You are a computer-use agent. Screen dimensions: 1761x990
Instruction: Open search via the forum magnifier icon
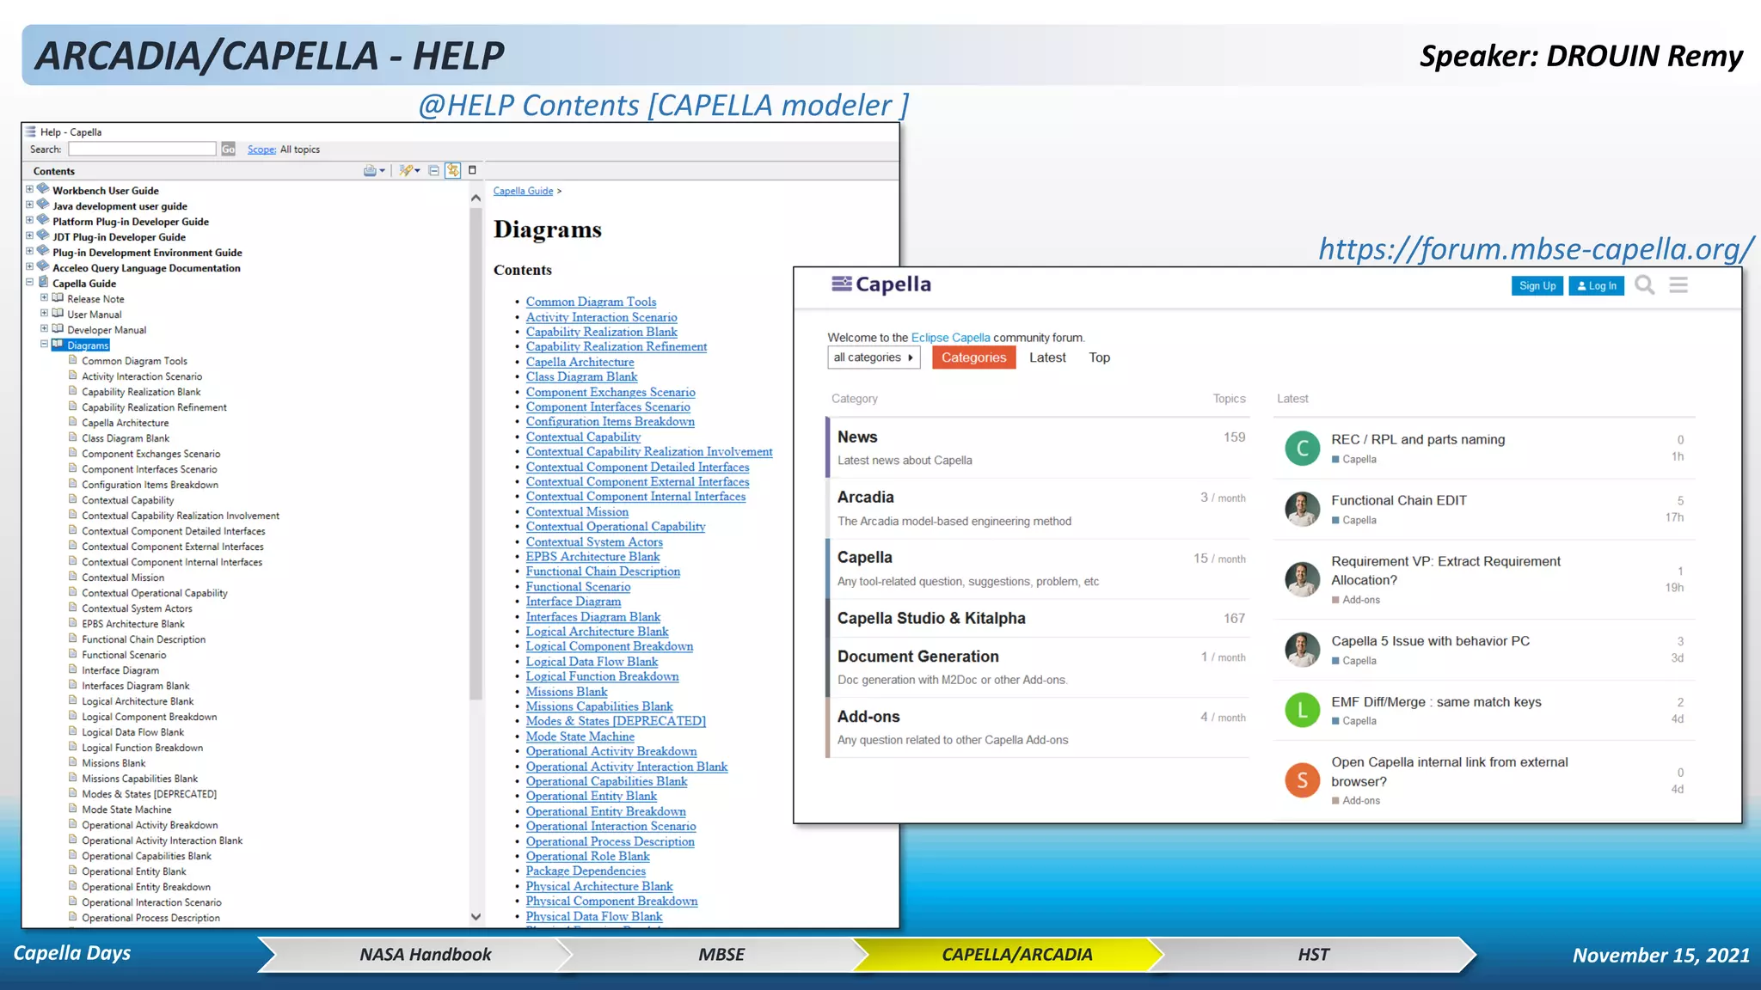[x=1644, y=284]
